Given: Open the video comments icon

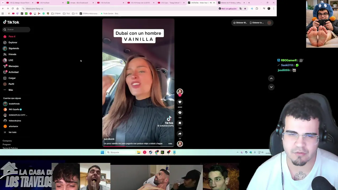Looking at the screenshot, I should [180, 113].
